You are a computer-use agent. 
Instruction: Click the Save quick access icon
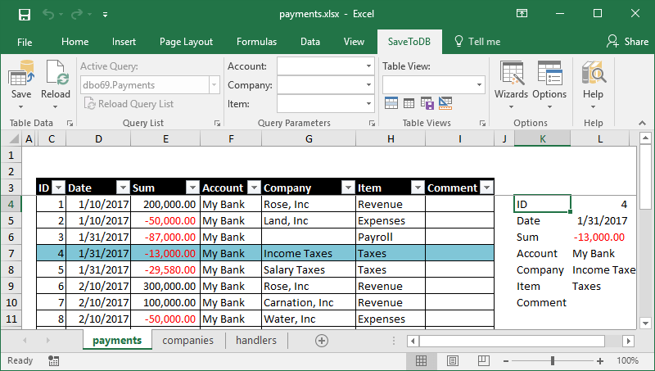click(x=25, y=15)
